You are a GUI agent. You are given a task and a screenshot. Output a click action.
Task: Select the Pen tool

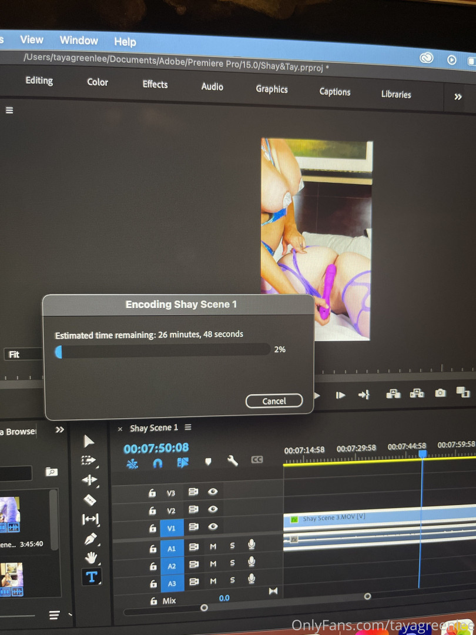pos(90,539)
